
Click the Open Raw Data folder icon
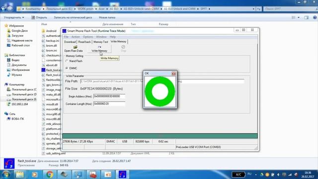[x=75, y=47]
